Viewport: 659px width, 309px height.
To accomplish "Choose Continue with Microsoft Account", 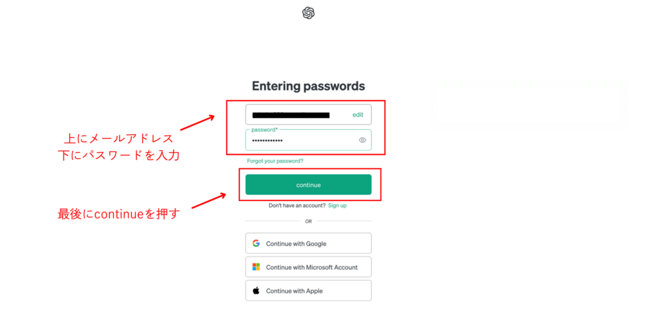I will coord(308,267).
